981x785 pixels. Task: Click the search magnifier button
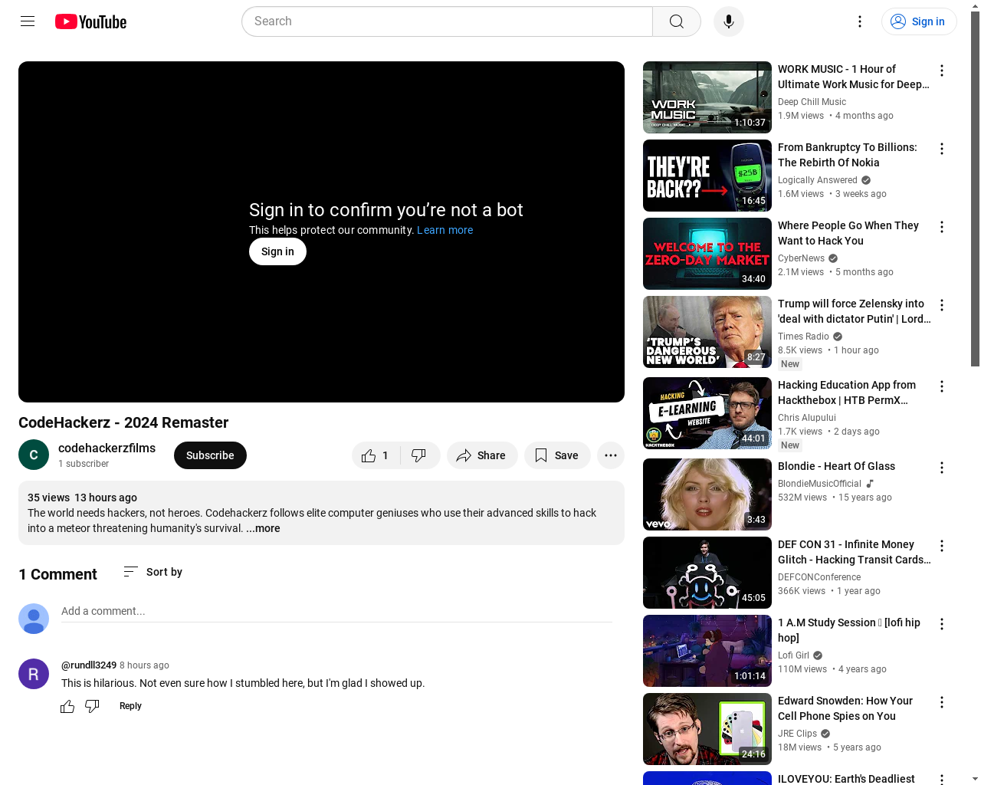[x=677, y=21]
